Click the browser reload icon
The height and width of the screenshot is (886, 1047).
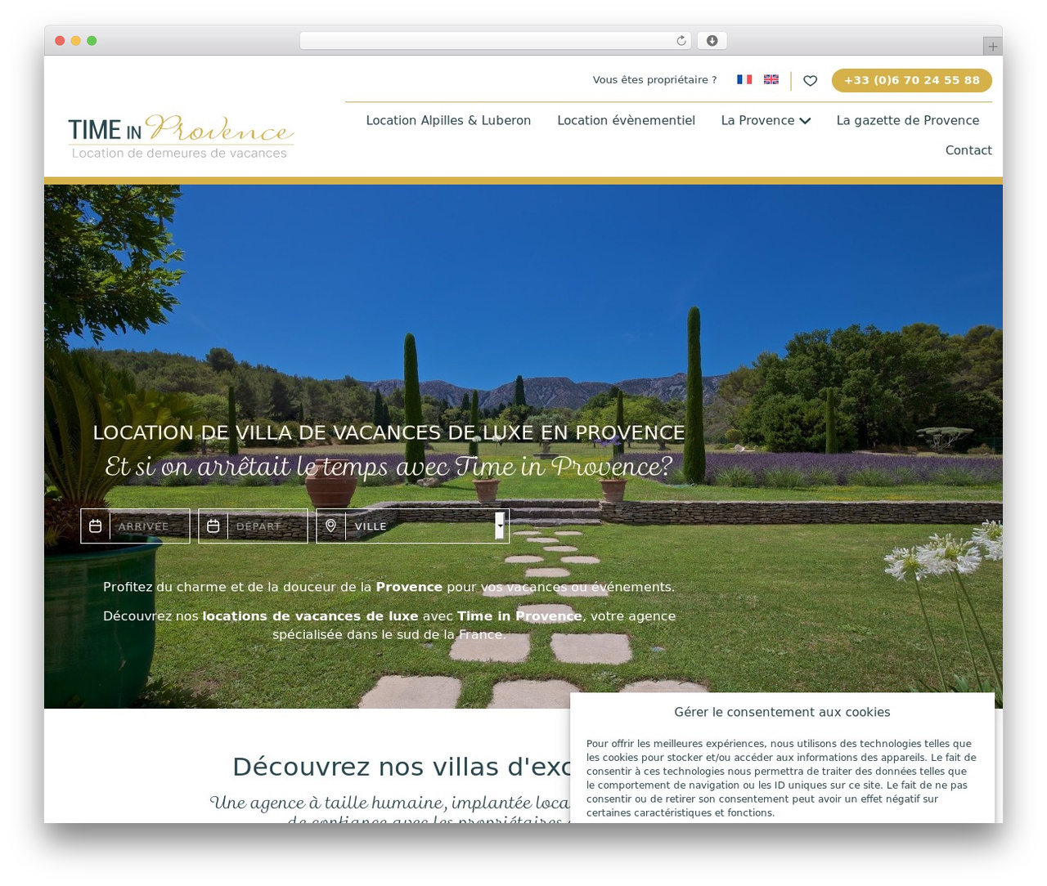tap(681, 41)
